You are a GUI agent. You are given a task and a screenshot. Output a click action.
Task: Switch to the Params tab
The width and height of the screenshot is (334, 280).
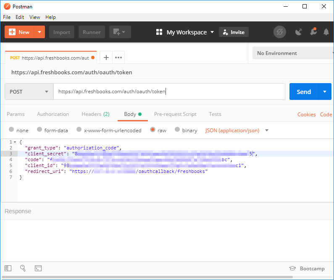pos(16,114)
